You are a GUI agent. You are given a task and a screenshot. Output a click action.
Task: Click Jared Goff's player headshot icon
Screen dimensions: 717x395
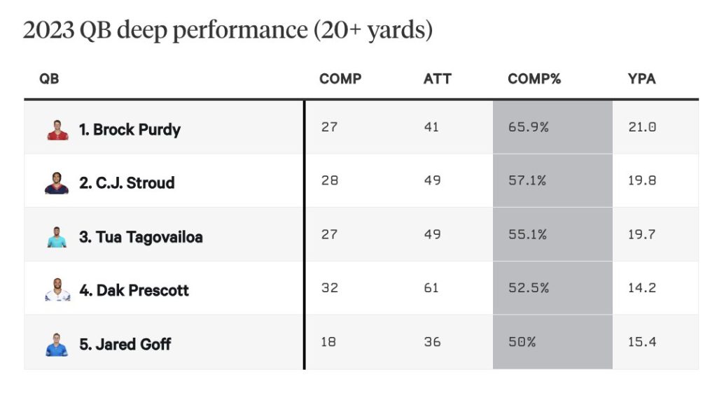(57, 344)
